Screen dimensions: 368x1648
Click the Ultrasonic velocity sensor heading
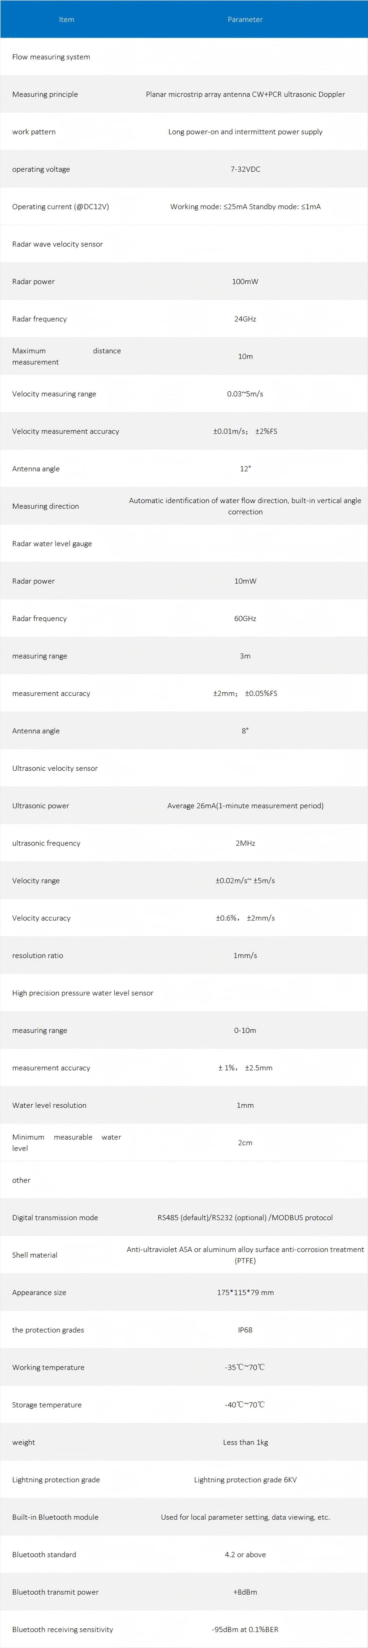[55, 768]
